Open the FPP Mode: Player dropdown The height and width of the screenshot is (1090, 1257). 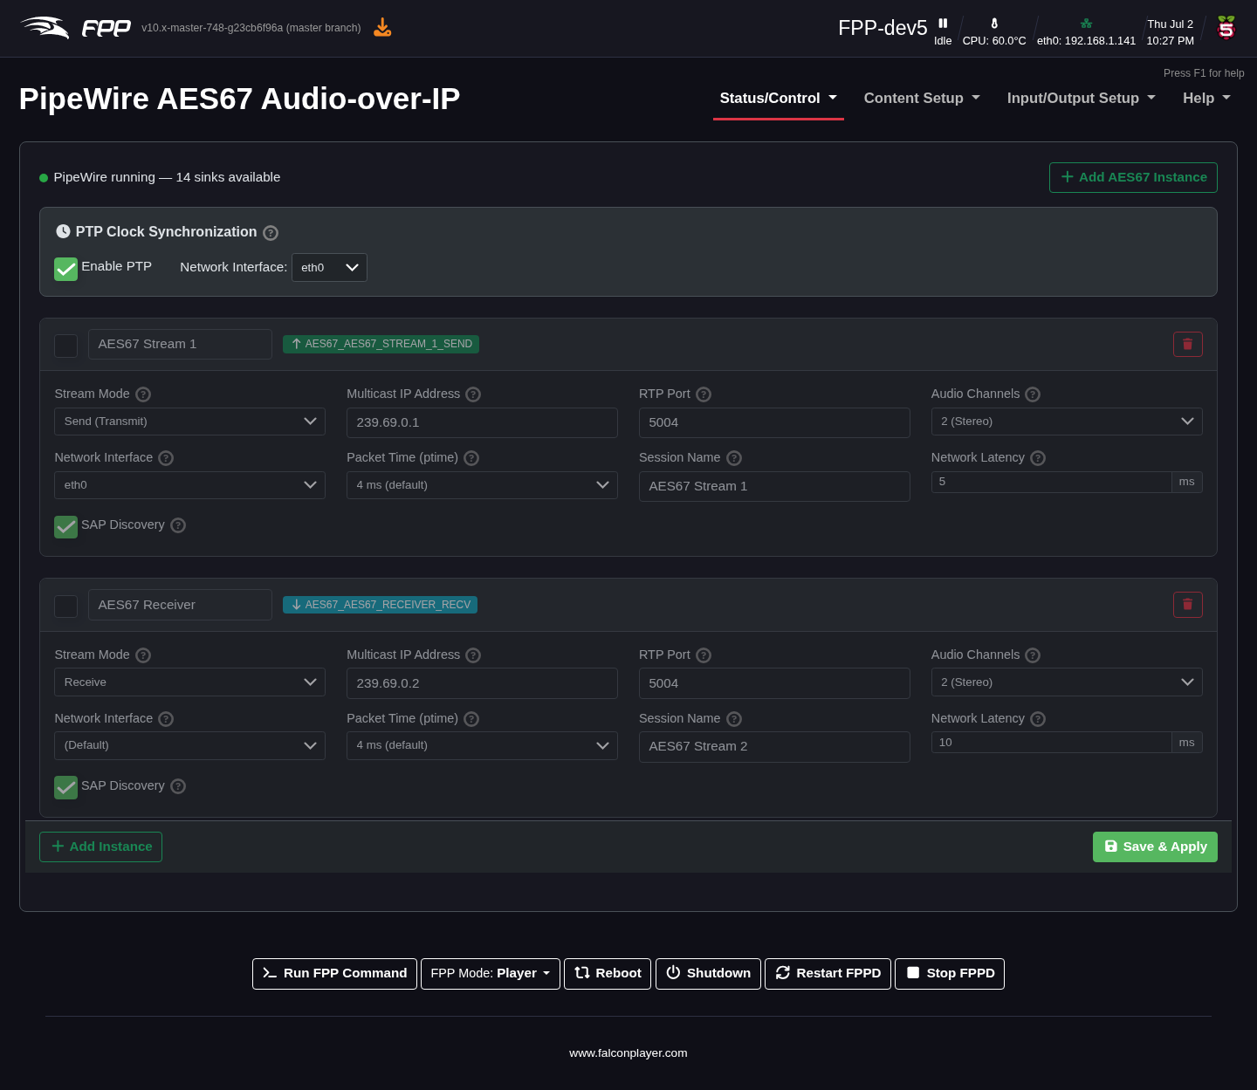491,973
